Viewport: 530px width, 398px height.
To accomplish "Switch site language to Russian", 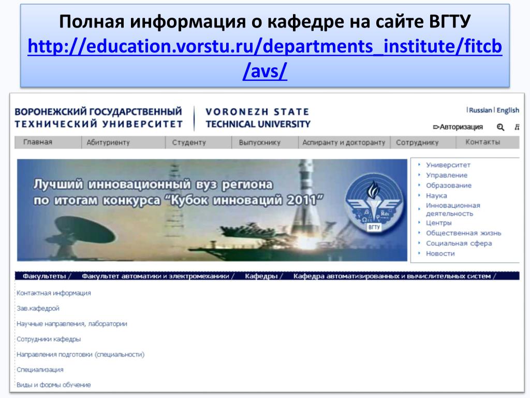I will [x=480, y=110].
